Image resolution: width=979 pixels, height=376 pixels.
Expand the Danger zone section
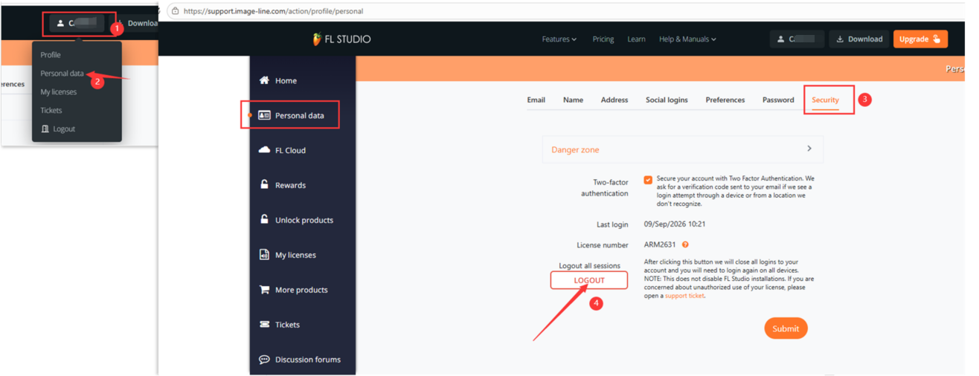[x=683, y=149]
